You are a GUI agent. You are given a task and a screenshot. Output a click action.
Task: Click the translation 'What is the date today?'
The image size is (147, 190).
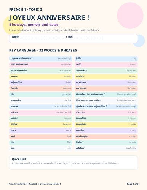[x=126, y=106]
